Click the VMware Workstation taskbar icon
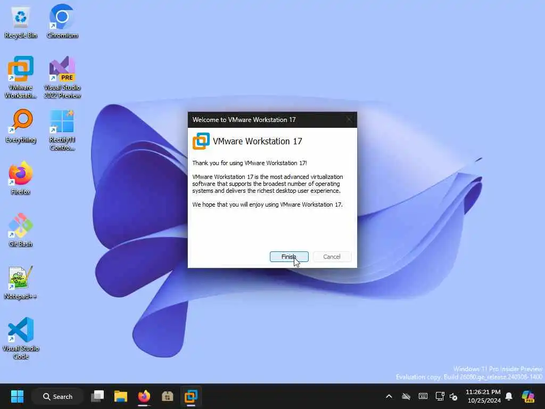The width and height of the screenshot is (545, 409). click(191, 396)
